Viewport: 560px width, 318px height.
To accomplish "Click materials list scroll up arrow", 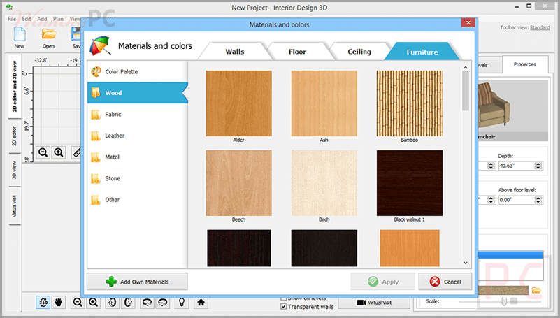I will [x=466, y=68].
